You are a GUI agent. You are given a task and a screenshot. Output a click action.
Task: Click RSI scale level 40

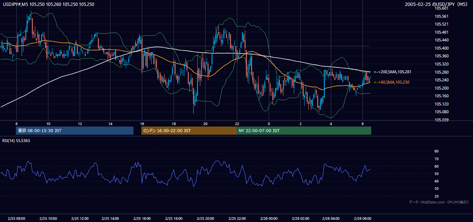coord(436,181)
